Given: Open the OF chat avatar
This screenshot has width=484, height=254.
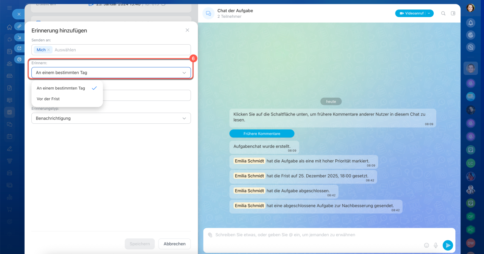Looking at the screenshot, I should pyautogui.click(x=470, y=217).
